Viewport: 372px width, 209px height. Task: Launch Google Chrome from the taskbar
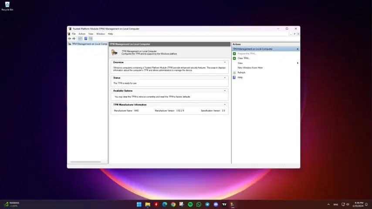[x=173, y=204]
